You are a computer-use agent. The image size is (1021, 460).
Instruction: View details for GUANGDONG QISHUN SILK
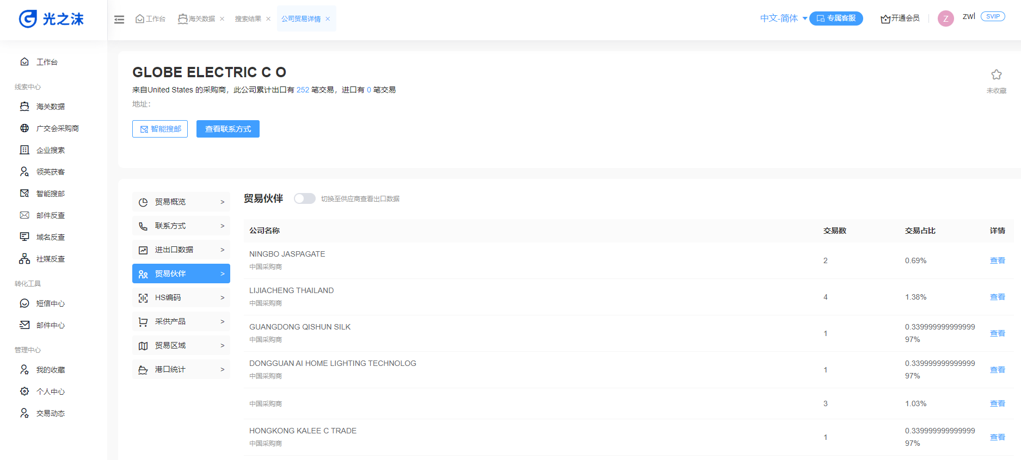(x=997, y=333)
